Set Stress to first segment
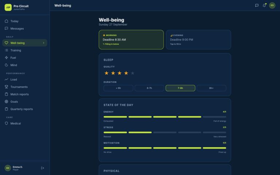Screen dimensions: 280x175 tap(115, 132)
